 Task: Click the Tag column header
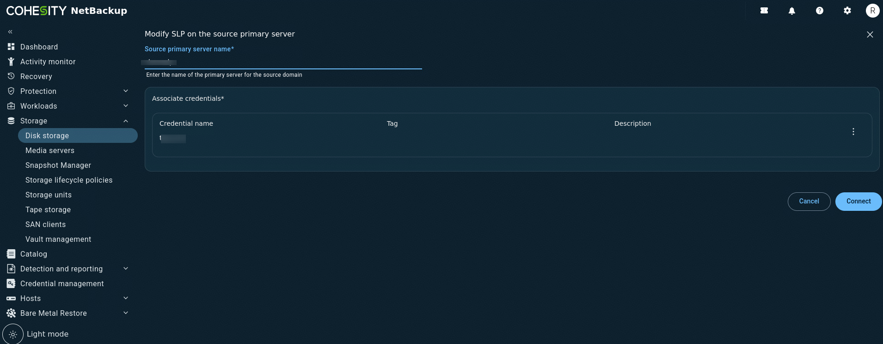coord(392,123)
